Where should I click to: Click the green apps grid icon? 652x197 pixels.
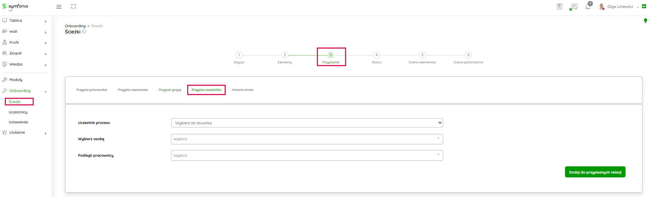[x=644, y=7]
